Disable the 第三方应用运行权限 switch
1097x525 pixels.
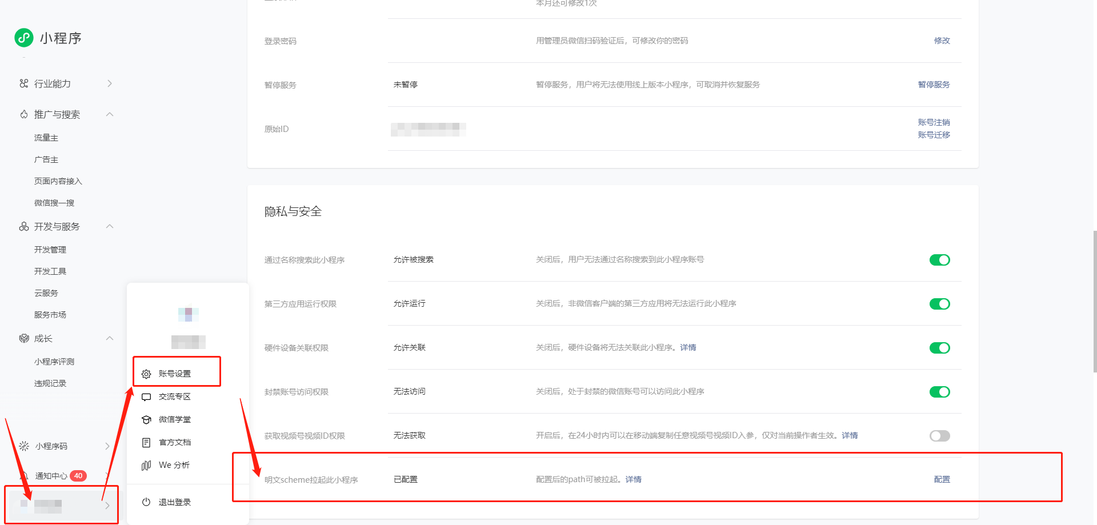pos(939,304)
